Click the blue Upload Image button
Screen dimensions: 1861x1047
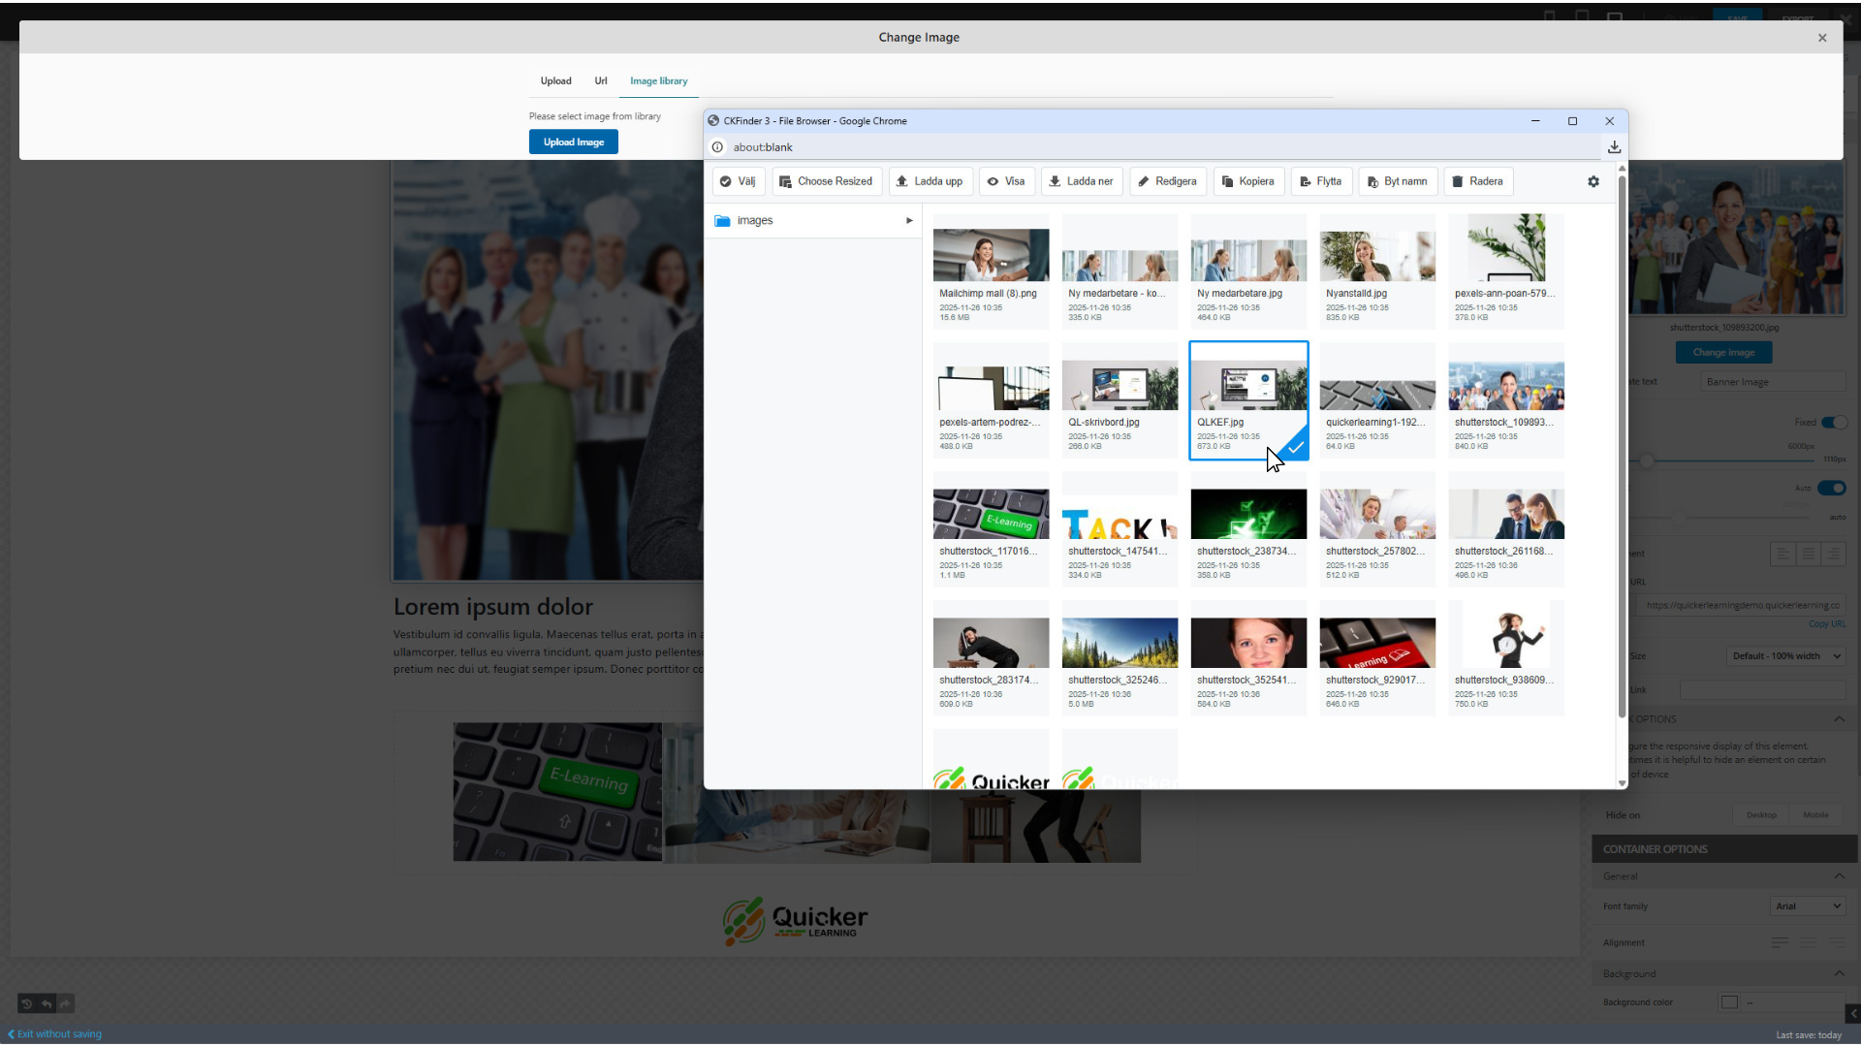573,143
